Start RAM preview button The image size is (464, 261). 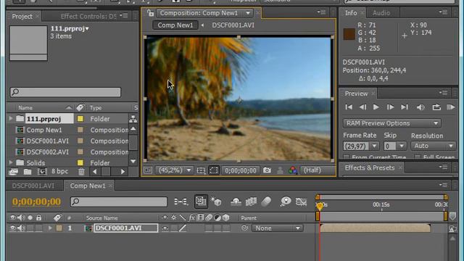click(450, 107)
